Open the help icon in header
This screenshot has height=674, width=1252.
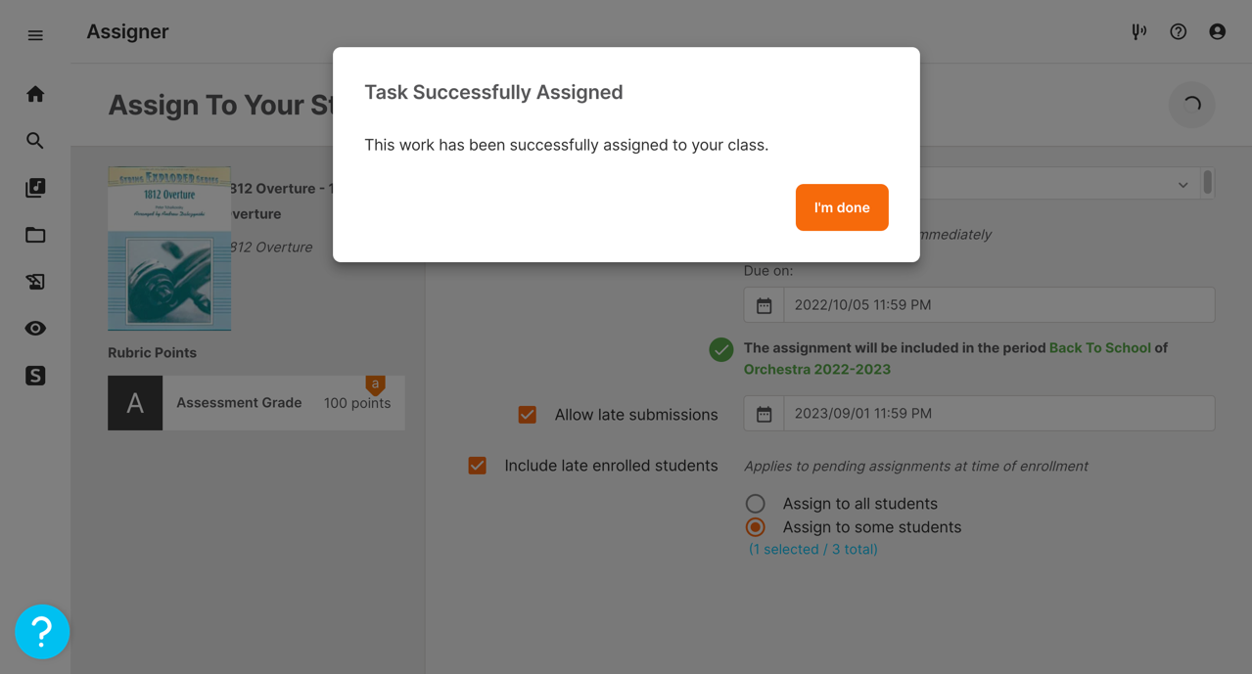click(x=1179, y=31)
